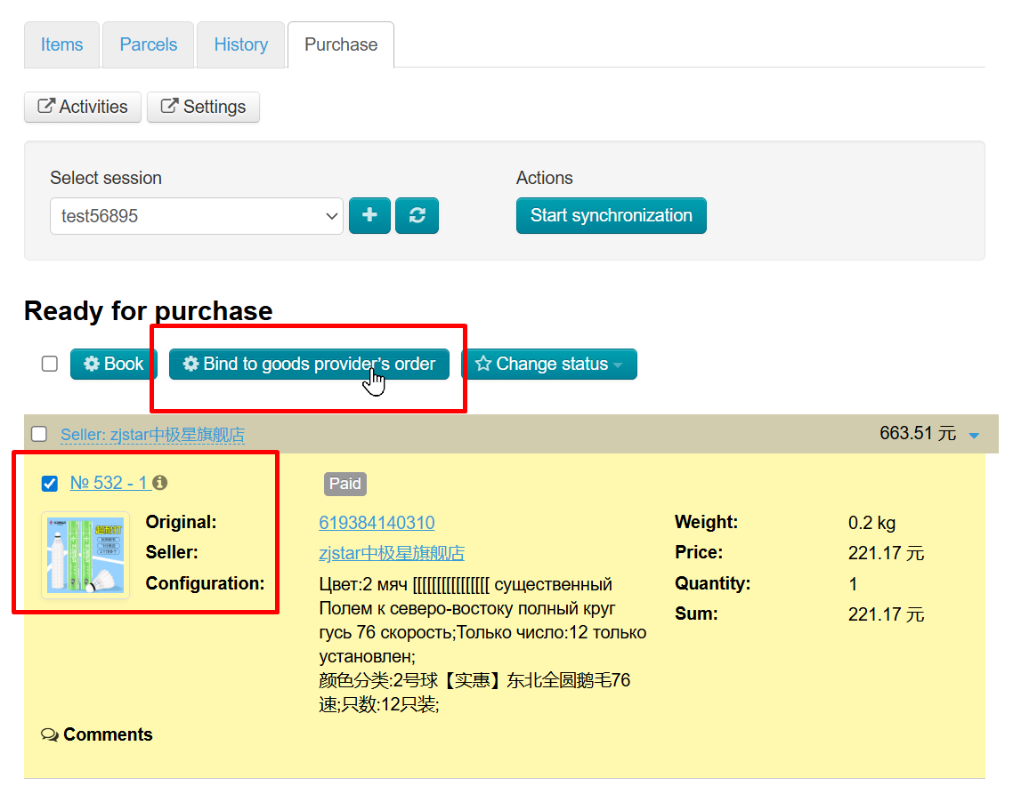The image size is (1013, 794).
Task: Check the seller zjstar row checkbox
Action: 39,434
